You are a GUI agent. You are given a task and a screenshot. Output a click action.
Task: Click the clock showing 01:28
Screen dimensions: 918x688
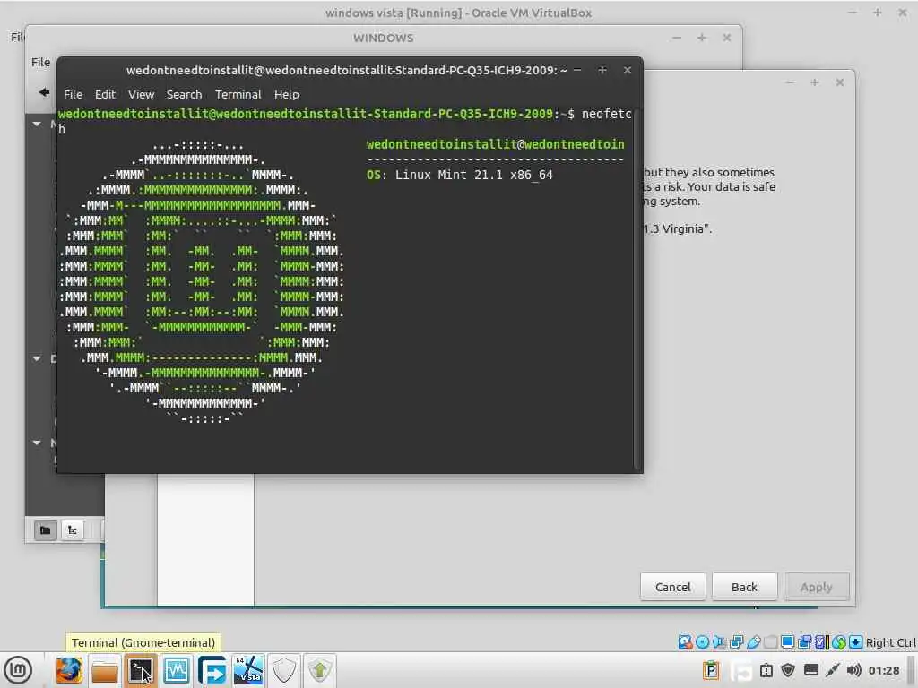pos(883,670)
